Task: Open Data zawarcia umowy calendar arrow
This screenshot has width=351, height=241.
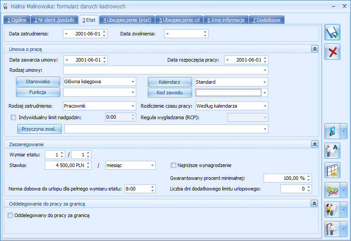Action: 67,60
